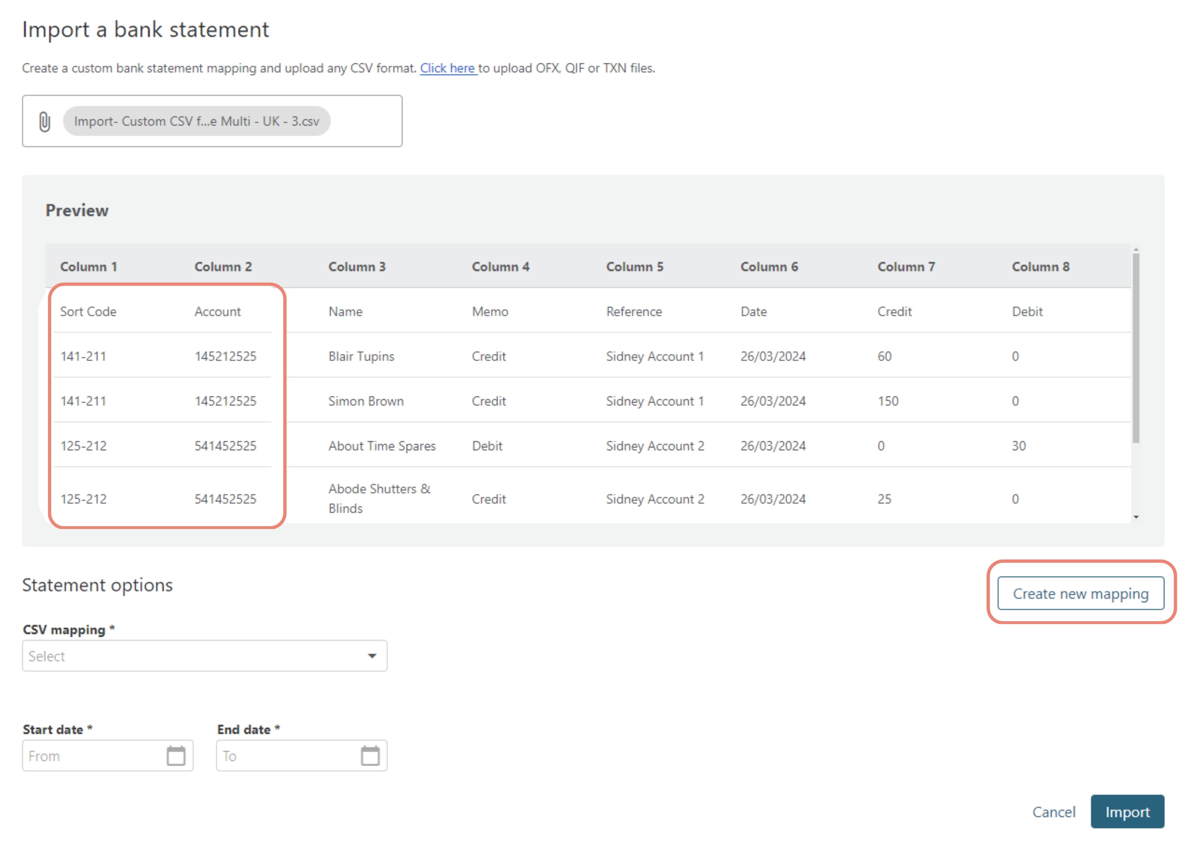Click the credit amount '60' cell

click(884, 357)
